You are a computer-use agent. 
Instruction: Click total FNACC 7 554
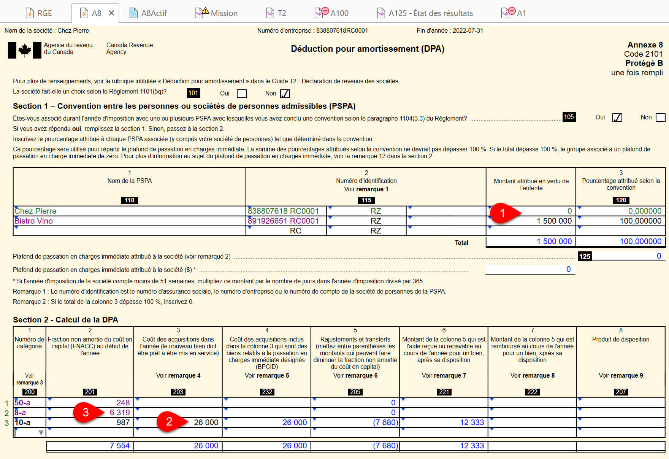tap(90, 446)
